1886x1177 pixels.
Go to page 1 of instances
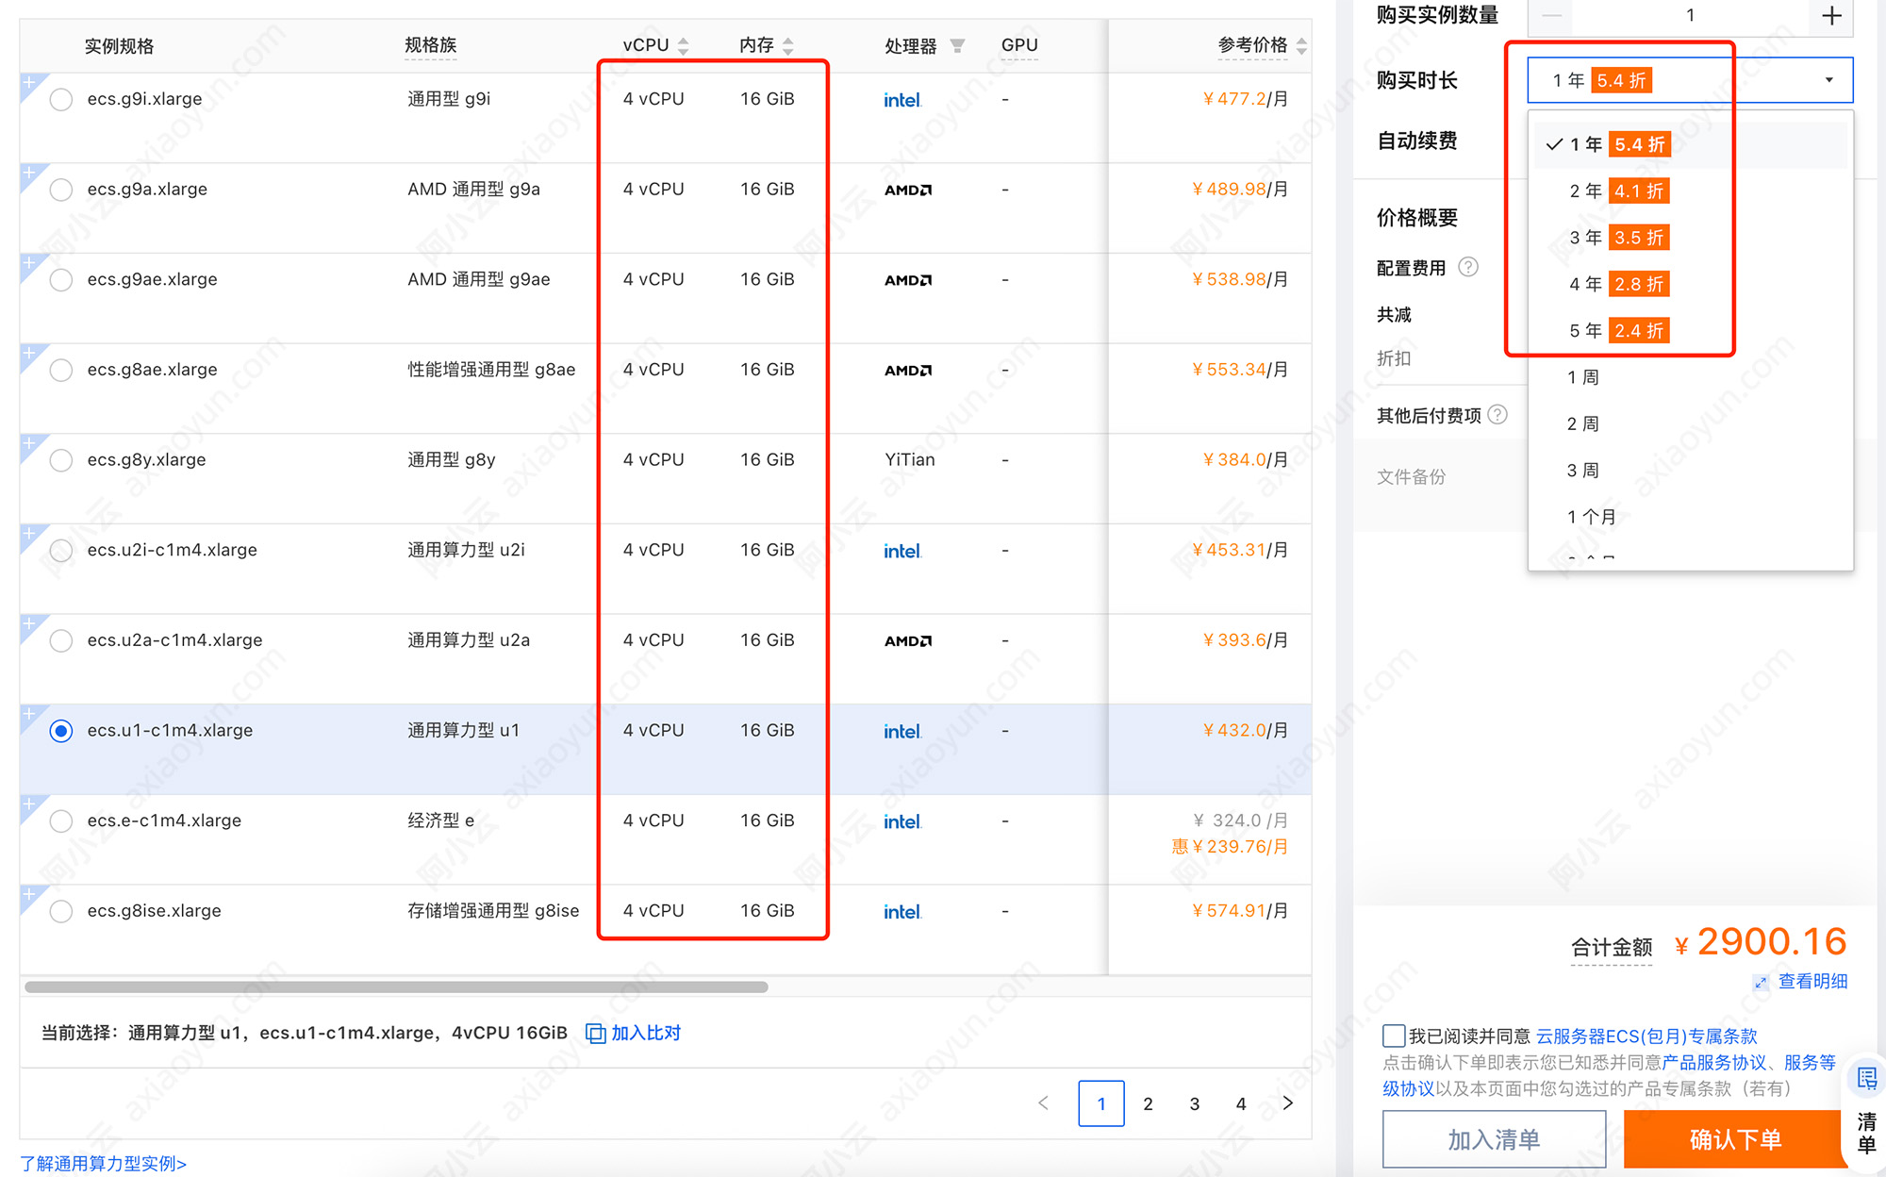(x=1101, y=1103)
